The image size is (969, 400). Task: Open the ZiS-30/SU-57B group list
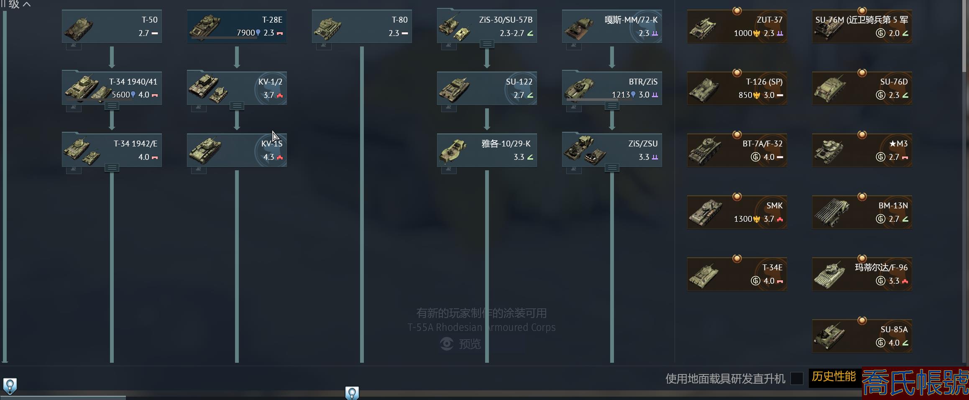(x=487, y=44)
